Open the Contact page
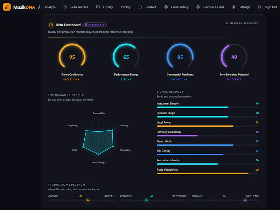Image resolution: width=280 pixels, height=210 pixels. (151, 7)
